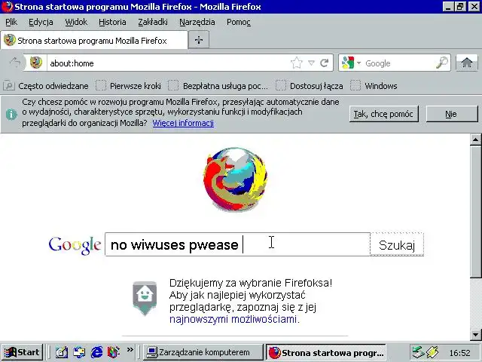Open the Więcej informacji link
Screen dimensions: 482x362
tap(183, 123)
